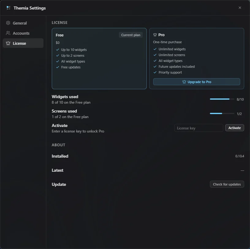Click the Screens used progress bar
This screenshot has width=250, height=249.
tap(222, 113)
